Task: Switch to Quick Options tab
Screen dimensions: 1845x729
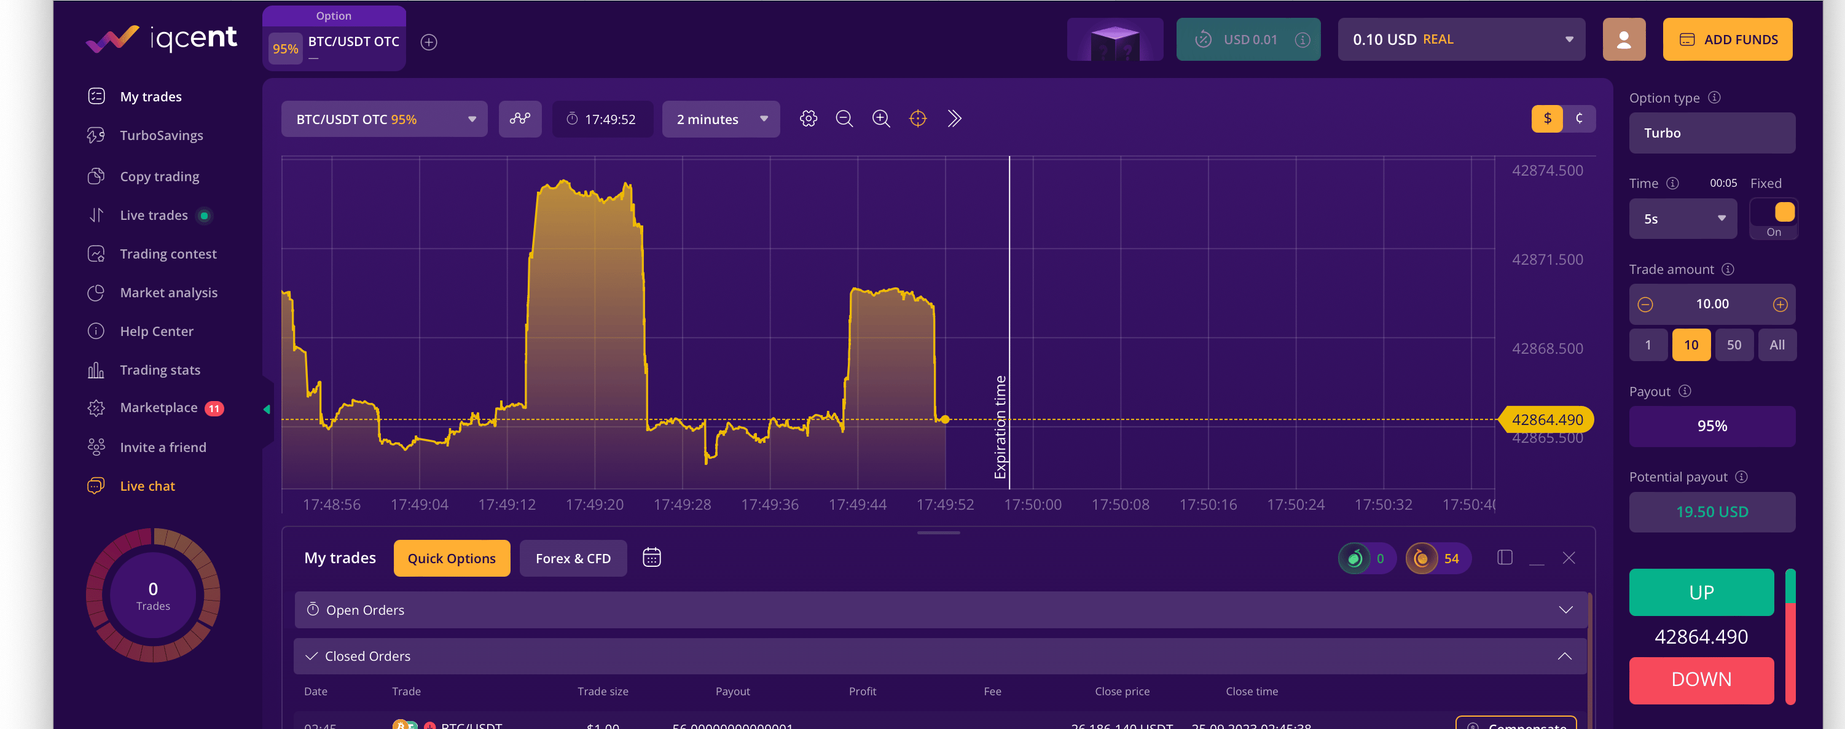Action: coord(451,558)
